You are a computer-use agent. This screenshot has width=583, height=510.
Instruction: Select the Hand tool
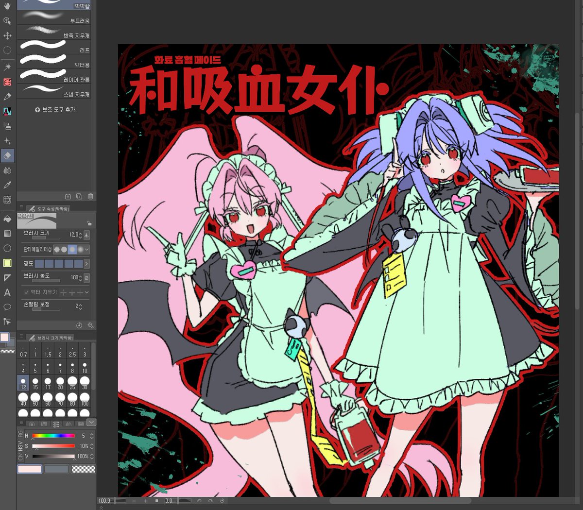(7, 6)
